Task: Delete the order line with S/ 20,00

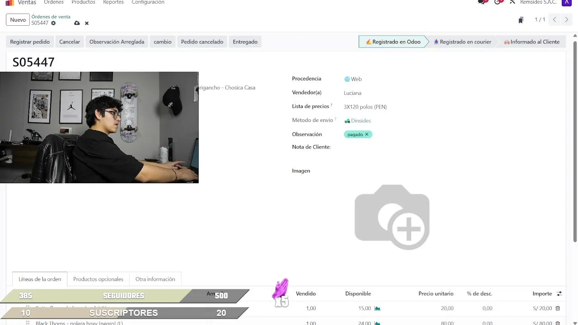Action: pos(558,308)
